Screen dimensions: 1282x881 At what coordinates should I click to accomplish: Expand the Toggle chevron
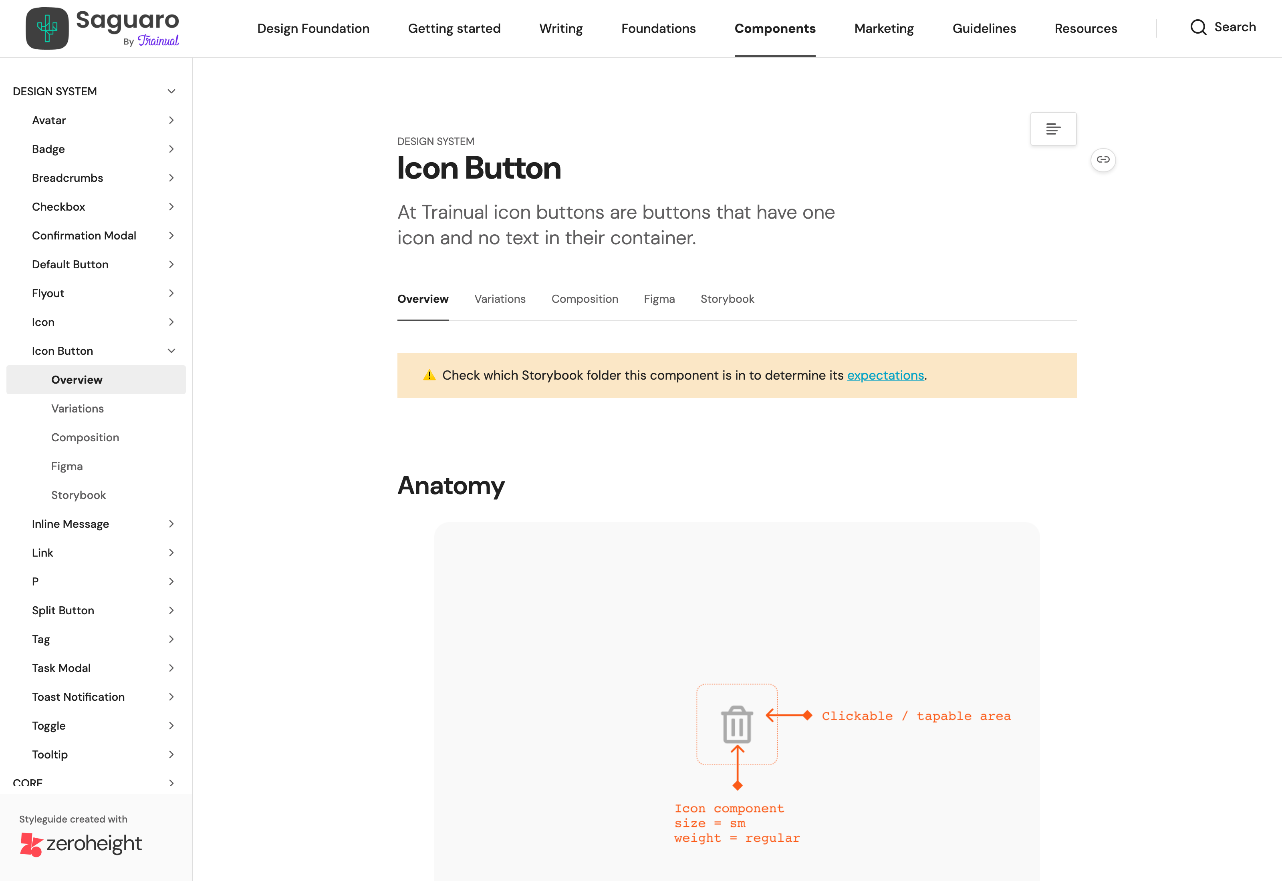(x=171, y=726)
